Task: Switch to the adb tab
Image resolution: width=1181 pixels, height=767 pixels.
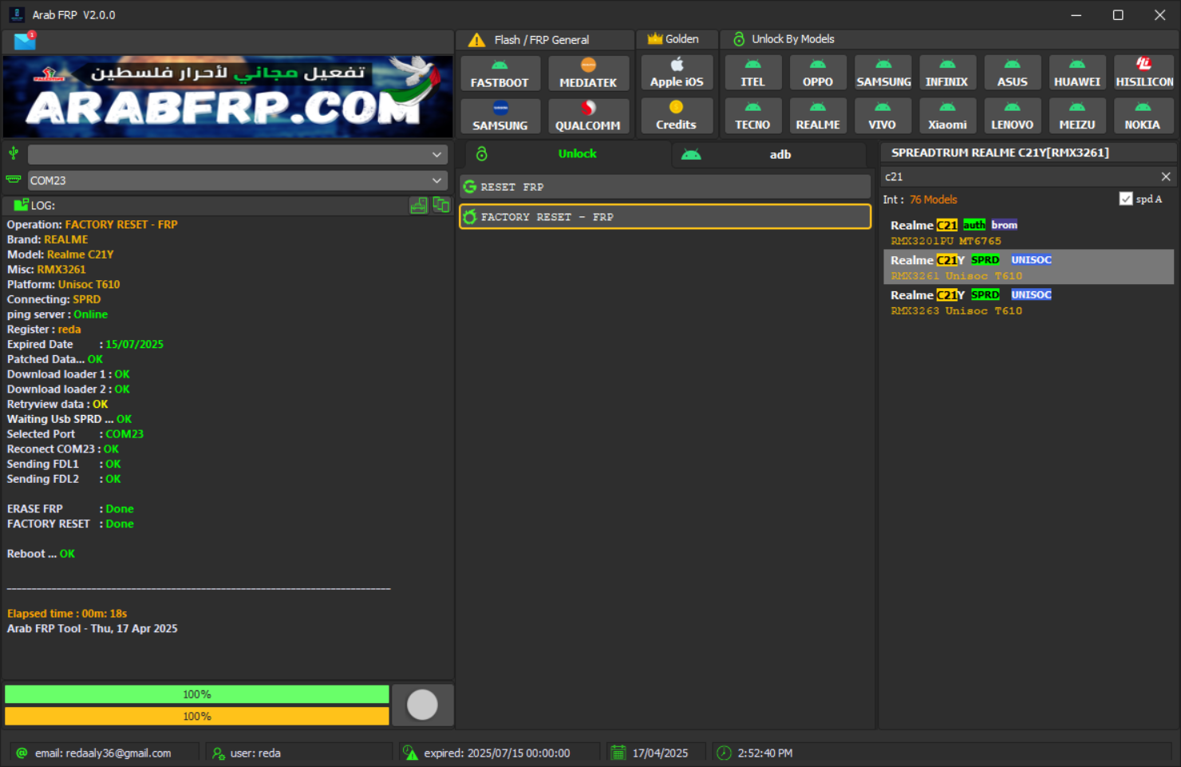Action: point(769,154)
